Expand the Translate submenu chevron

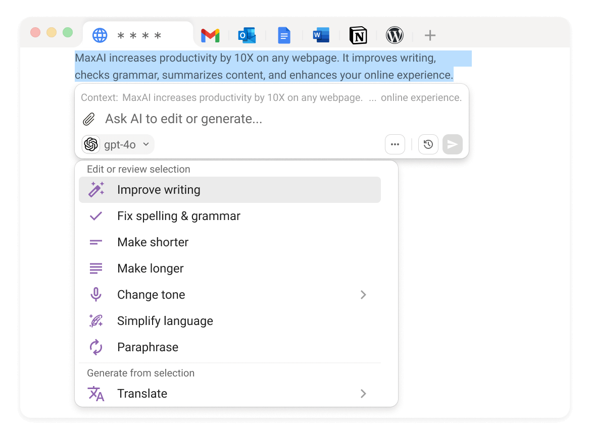click(363, 394)
